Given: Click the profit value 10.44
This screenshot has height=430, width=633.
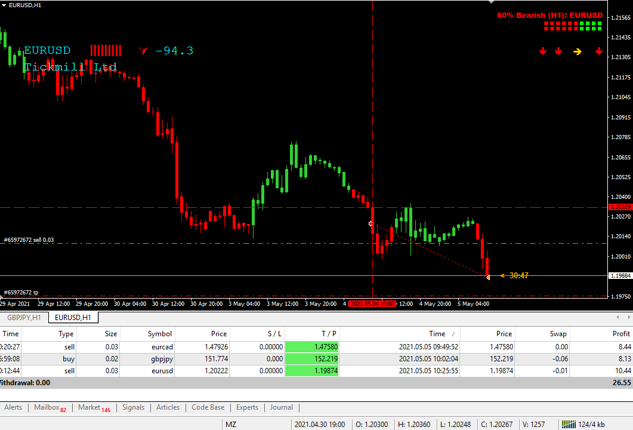Looking at the screenshot, I should click(623, 371).
